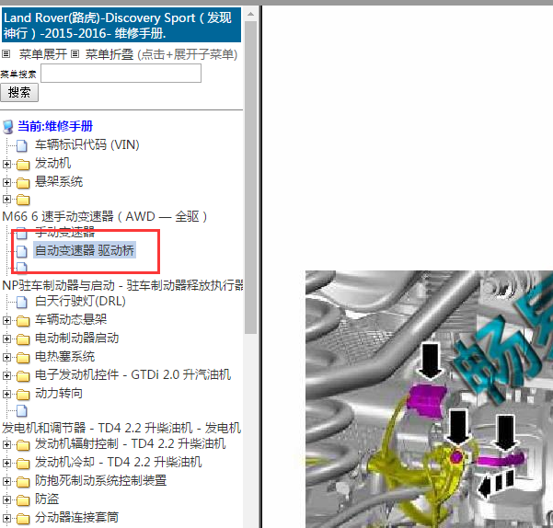Focus the 菜单搜索 search input field
This screenshot has width=553, height=528.
(x=121, y=74)
